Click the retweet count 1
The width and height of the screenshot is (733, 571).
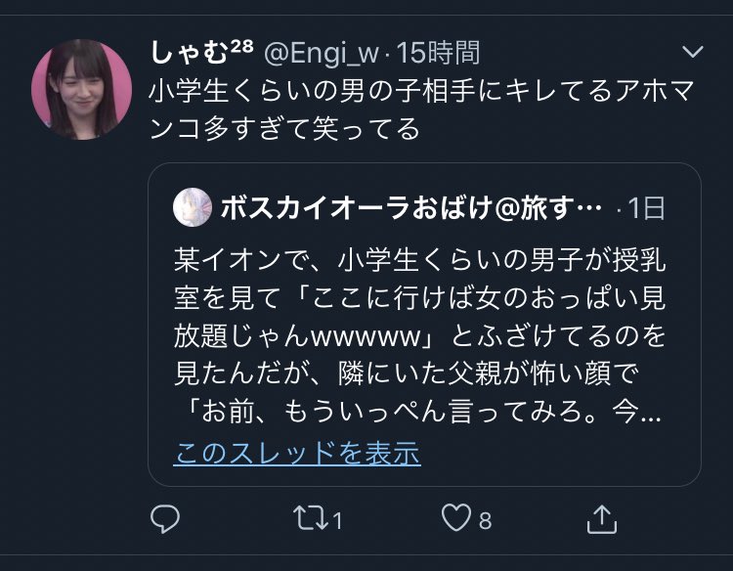pos(337,520)
